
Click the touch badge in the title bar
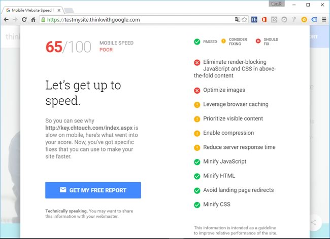tap(277, 4)
